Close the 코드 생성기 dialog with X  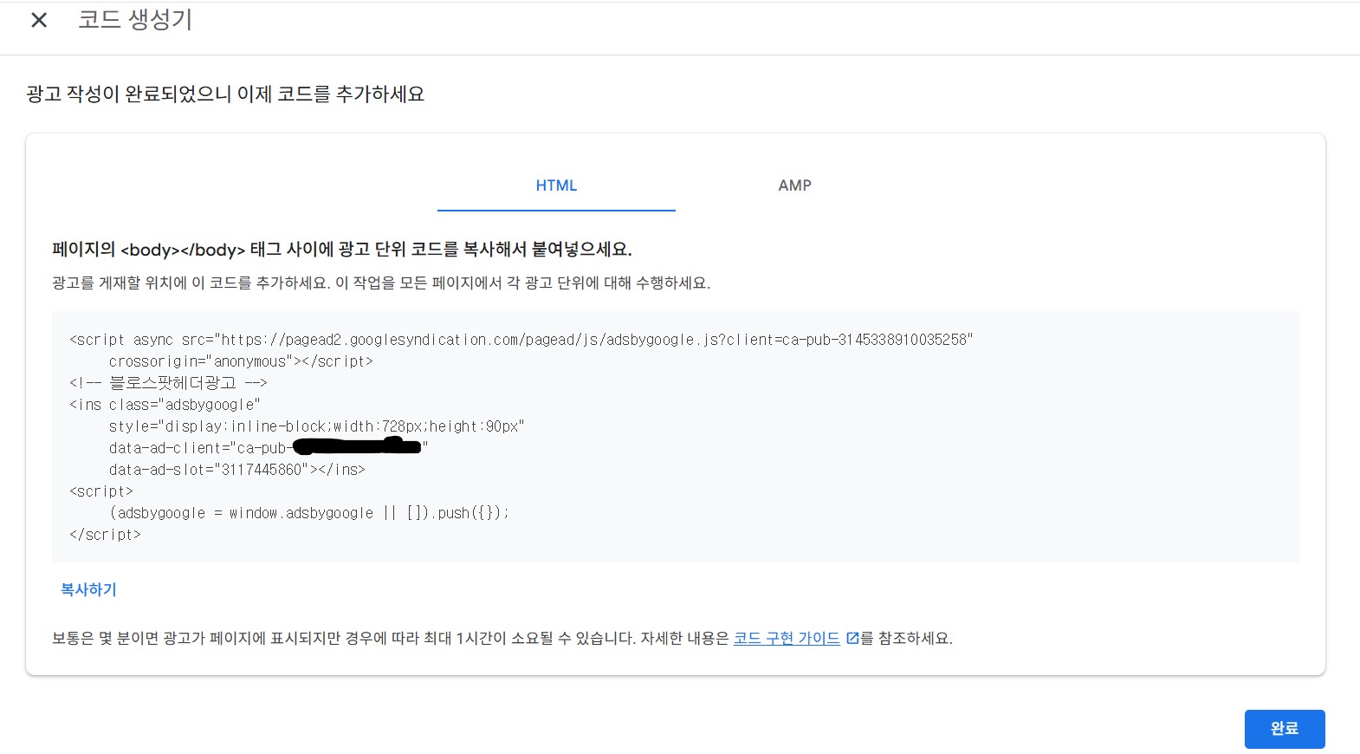coord(39,20)
